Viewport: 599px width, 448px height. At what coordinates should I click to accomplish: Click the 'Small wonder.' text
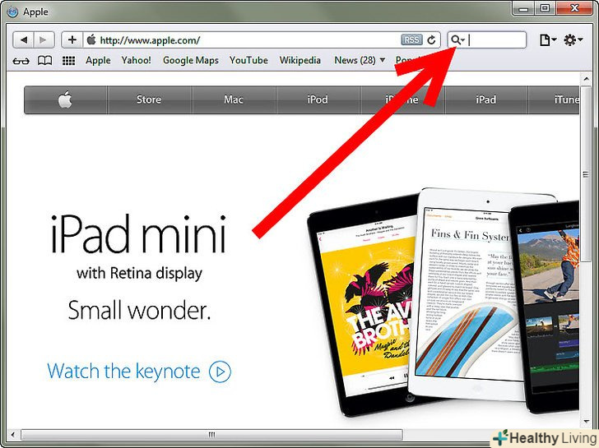pyautogui.click(x=139, y=310)
